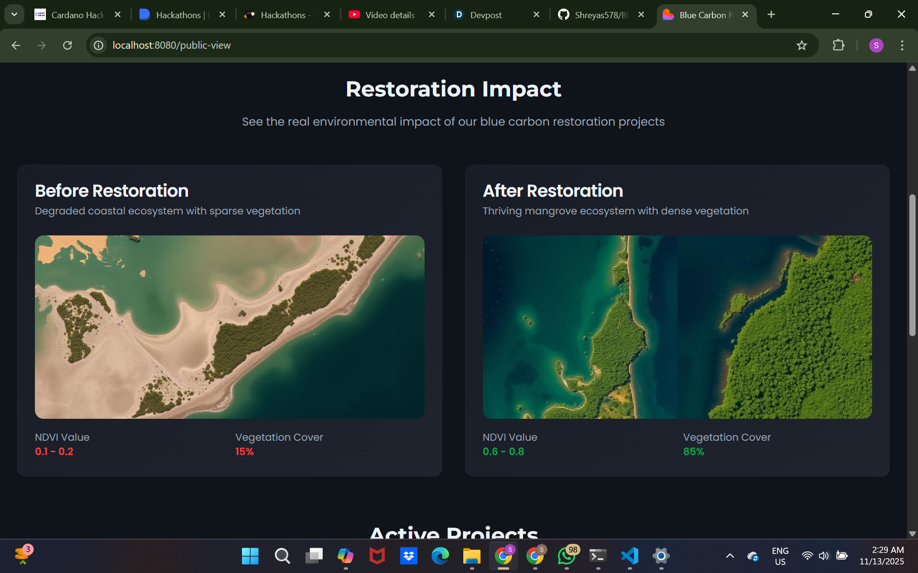Open the Chrome three-dot menu

[x=902, y=45]
